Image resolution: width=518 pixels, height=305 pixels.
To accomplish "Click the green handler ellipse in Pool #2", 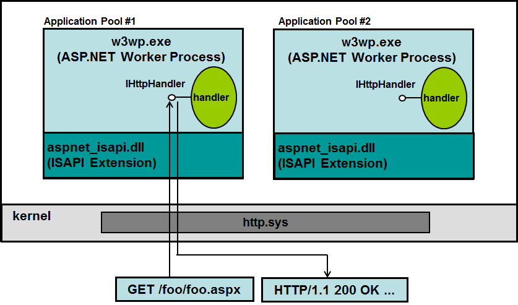I will (444, 98).
